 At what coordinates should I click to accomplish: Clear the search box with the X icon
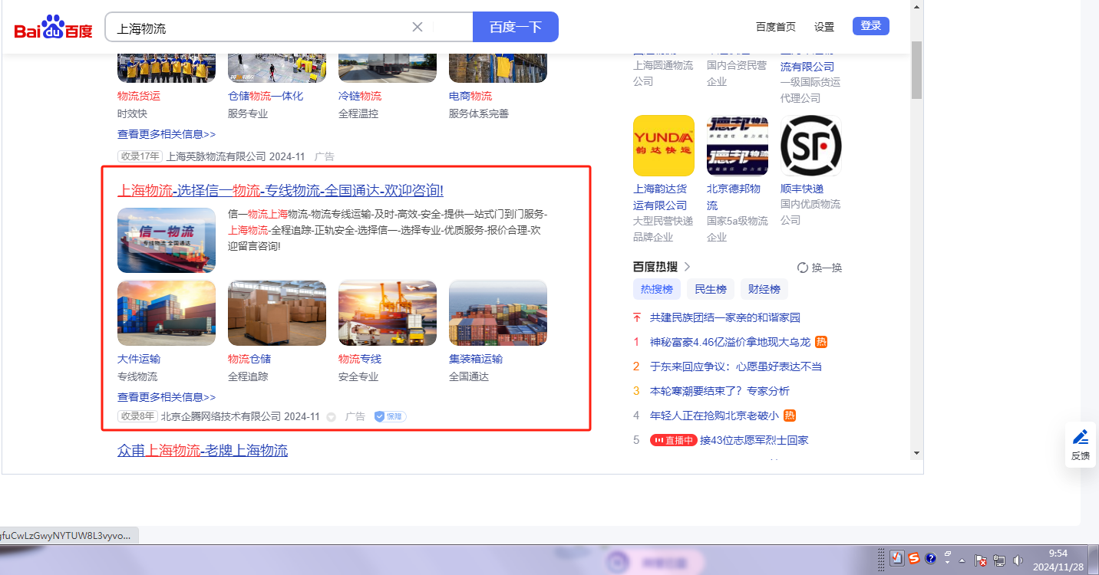(x=417, y=27)
